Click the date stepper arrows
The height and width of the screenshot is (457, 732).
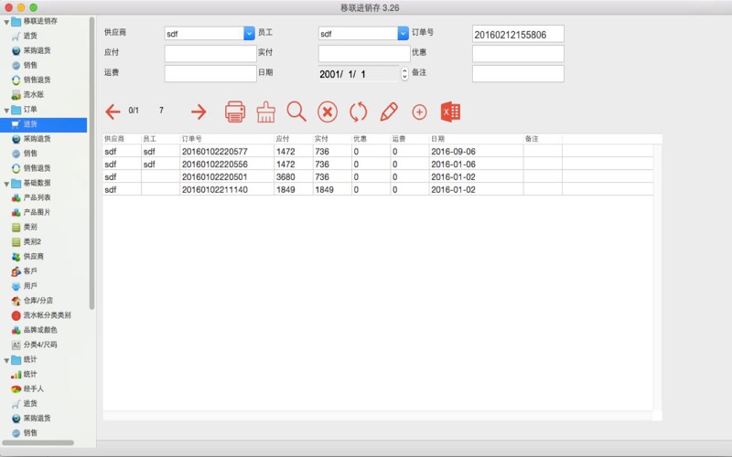coord(404,74)
